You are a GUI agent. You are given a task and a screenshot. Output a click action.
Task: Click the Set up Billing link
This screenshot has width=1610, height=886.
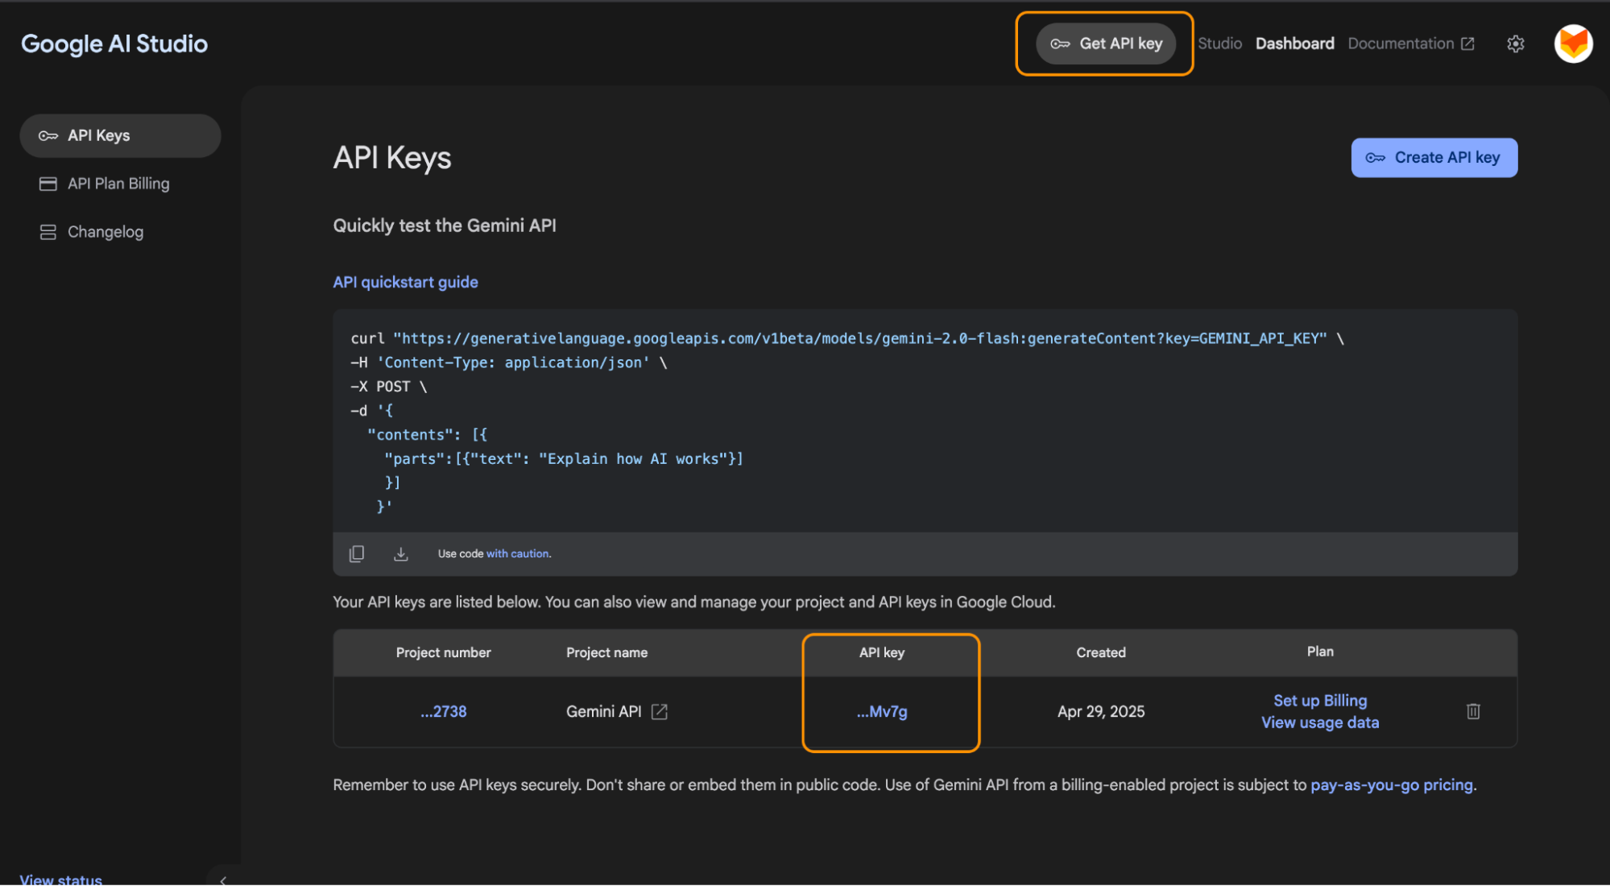click(1320, 700)
